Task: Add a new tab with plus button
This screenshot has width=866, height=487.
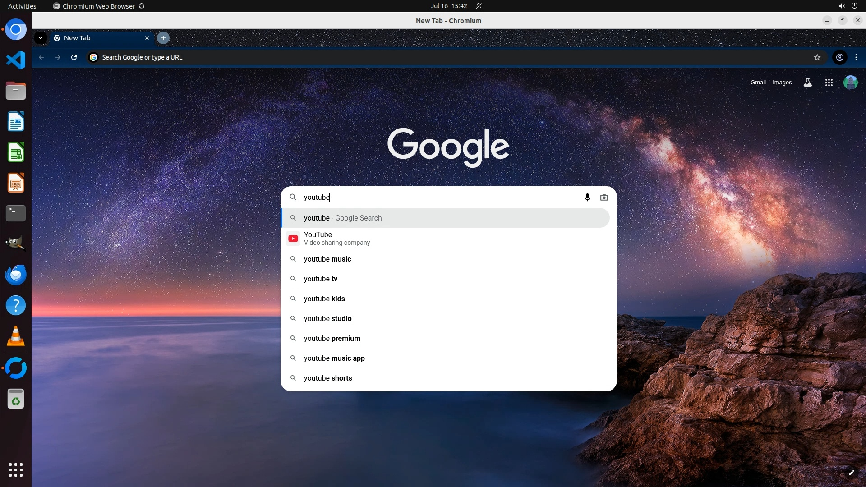Action: (163, 38)
